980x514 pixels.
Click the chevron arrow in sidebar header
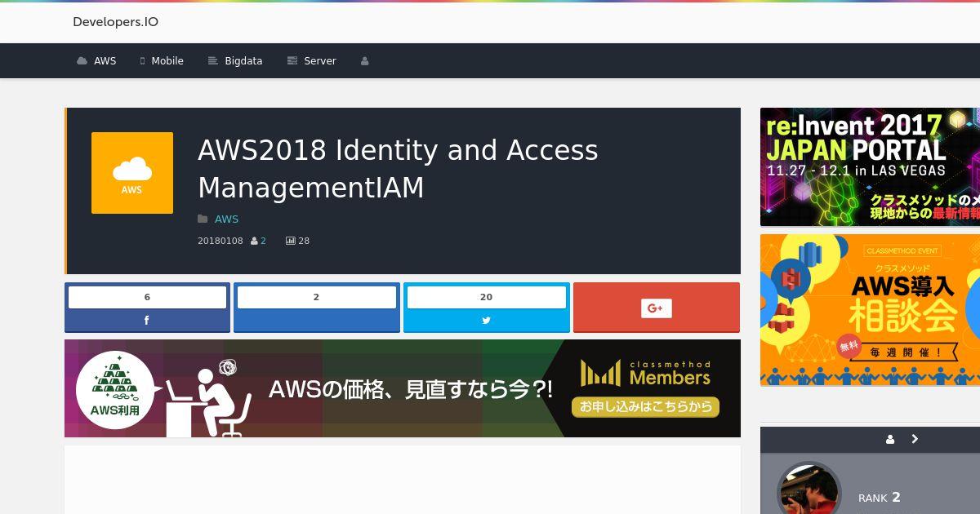point(915,439)
